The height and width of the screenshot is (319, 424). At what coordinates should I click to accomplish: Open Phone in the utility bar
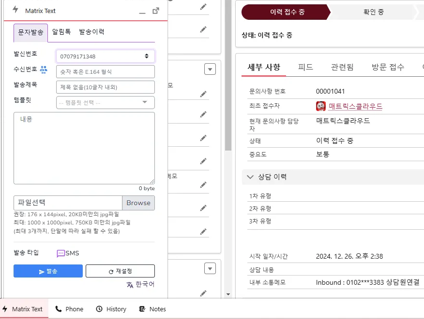tap(69, 309)
